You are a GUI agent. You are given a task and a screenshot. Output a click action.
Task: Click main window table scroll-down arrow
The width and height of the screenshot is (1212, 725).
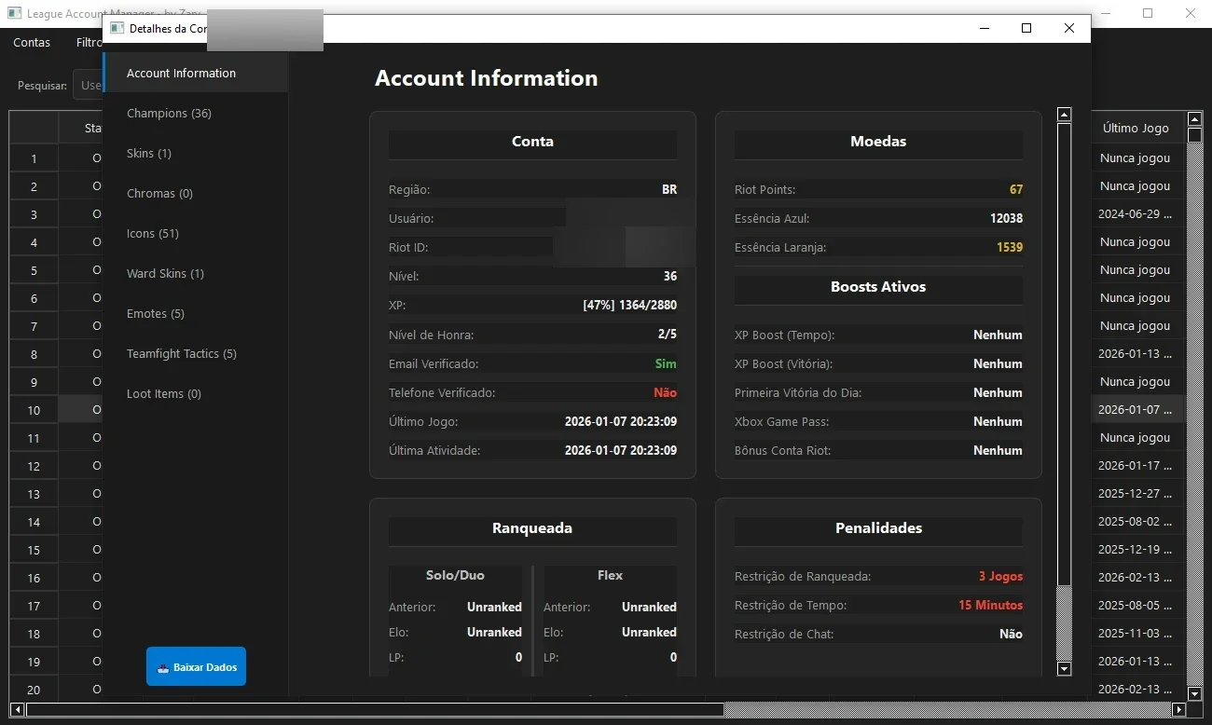(1195, 693)
